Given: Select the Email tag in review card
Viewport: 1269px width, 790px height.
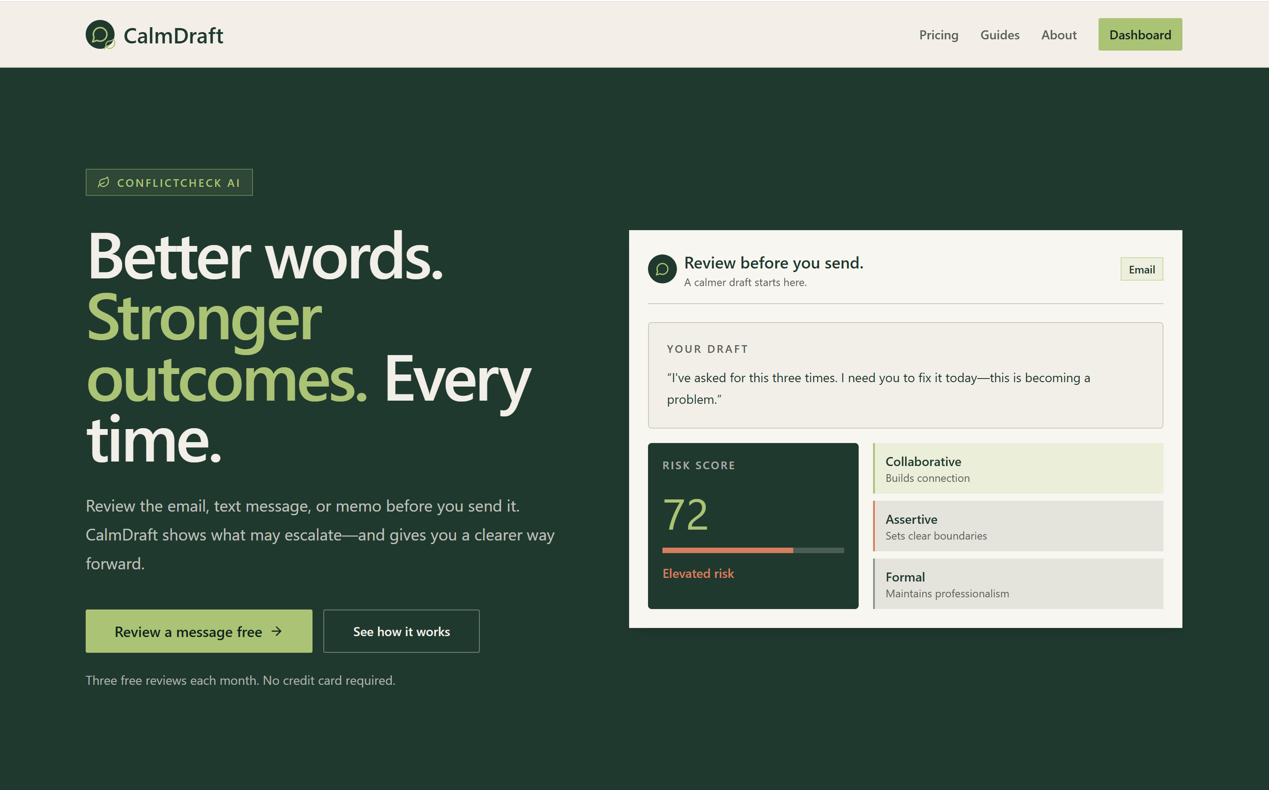Looking at the screenshot, I should coord(1142,269).
